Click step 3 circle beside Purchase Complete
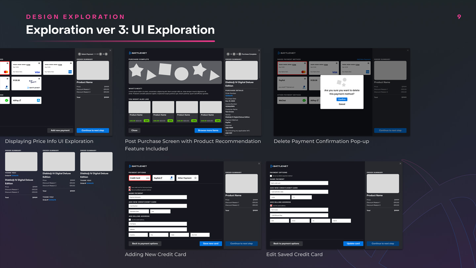The height and width of the screenshot is (268, 476). (x=240, y=54)
